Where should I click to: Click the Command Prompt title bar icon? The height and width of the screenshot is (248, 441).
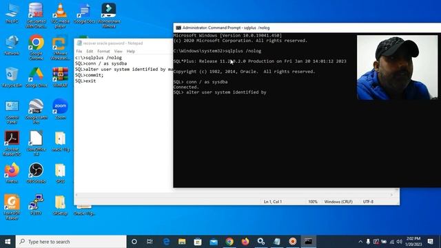pyautogui.click(x=178, y=28)
